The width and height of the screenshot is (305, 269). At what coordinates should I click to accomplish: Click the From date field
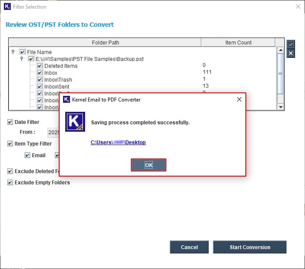pos(53,132)
